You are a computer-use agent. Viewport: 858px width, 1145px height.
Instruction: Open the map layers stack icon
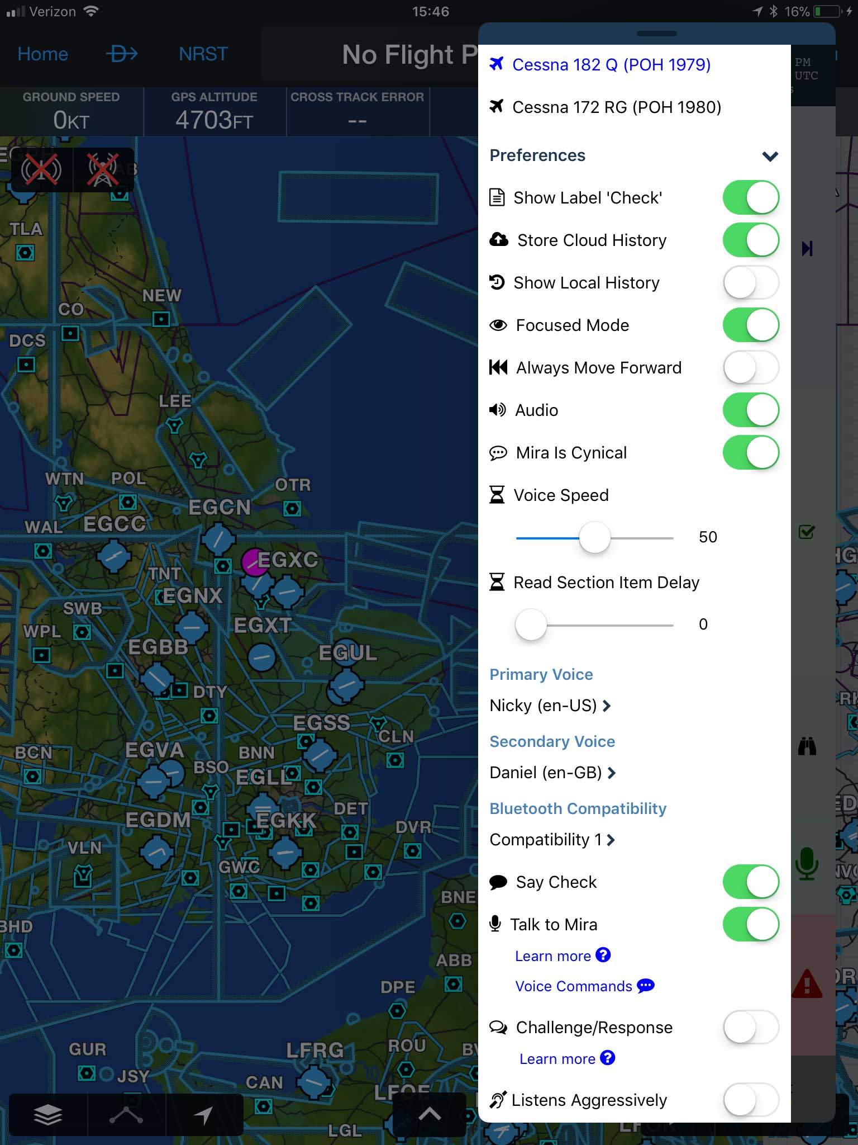(48, 1115)
